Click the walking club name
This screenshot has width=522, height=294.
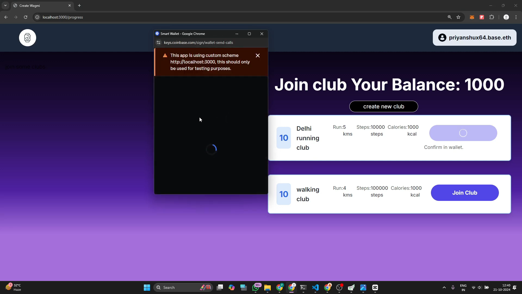click(308, 194)
